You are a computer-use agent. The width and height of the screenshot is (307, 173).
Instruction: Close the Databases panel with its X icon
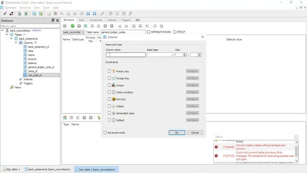(58, 20)
